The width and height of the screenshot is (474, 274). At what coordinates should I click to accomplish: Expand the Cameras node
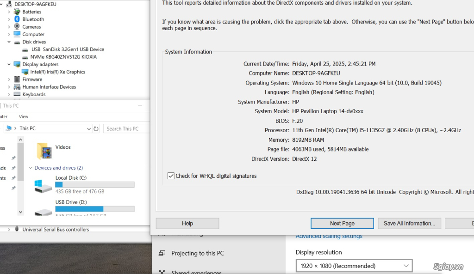(x=9, y=27)
